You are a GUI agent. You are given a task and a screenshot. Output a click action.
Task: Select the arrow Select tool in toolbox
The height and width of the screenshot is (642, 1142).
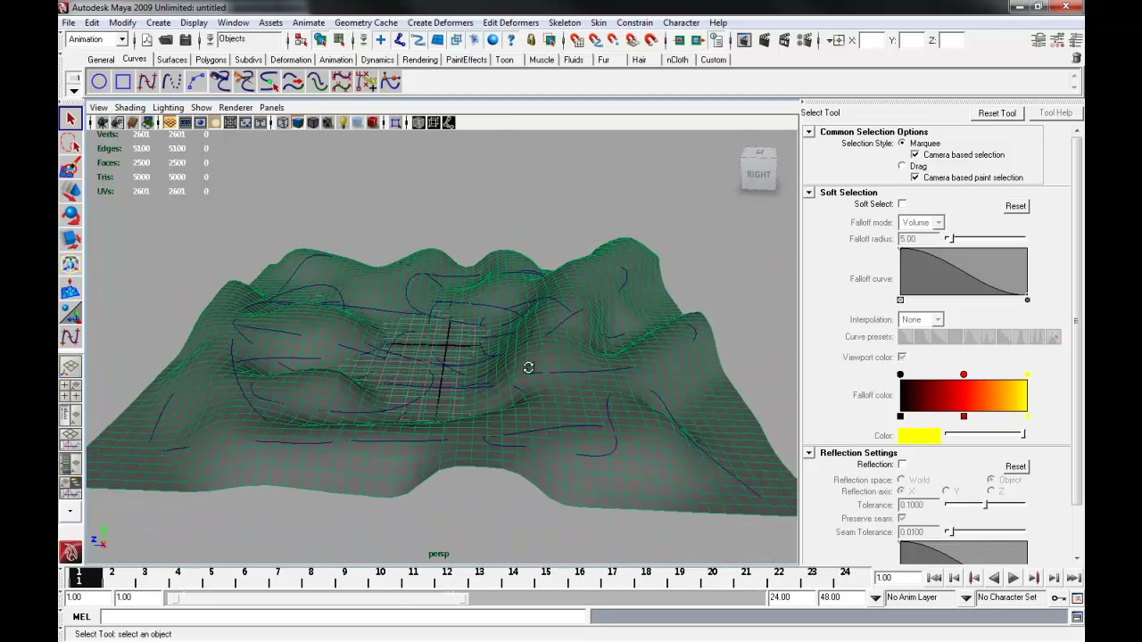tap(70, 119)
